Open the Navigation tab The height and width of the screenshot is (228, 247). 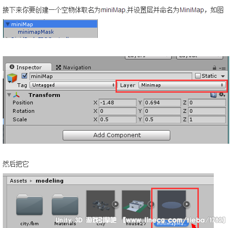click(x=73, y=67)
